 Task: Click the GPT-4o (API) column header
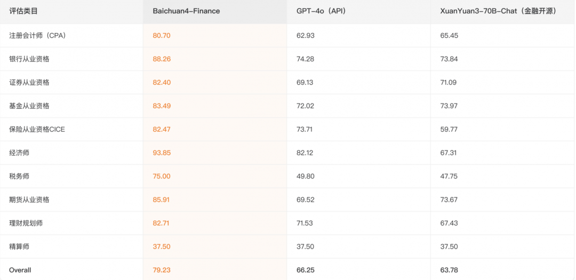tap(321, 11)
